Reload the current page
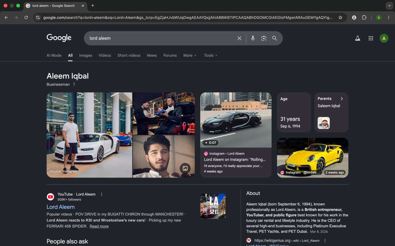Viewport: 395px width, 246px height. [x=26, y=17]
